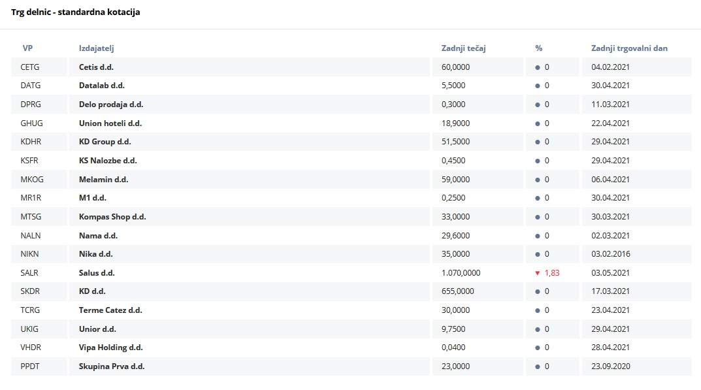This screenshot has height=390, width=701.
Task: Open issuer KD Group d.d.
Action: coord(105,142)
